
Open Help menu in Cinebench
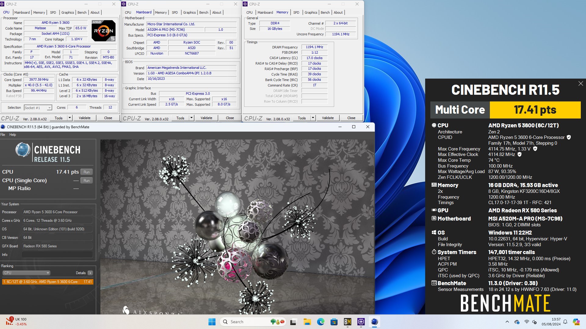click(13, 135)
